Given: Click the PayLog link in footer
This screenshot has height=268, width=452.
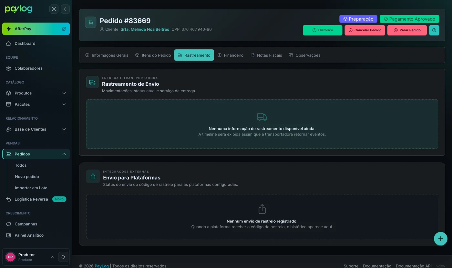Looking at the screenshot, I should pyautogui.click(x=102, y=266).
